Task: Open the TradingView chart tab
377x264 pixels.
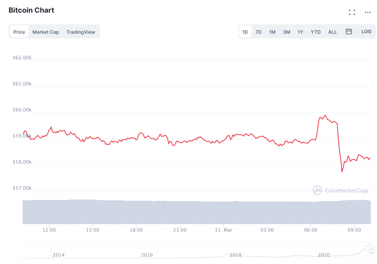Action: click(x=81, y=32)
